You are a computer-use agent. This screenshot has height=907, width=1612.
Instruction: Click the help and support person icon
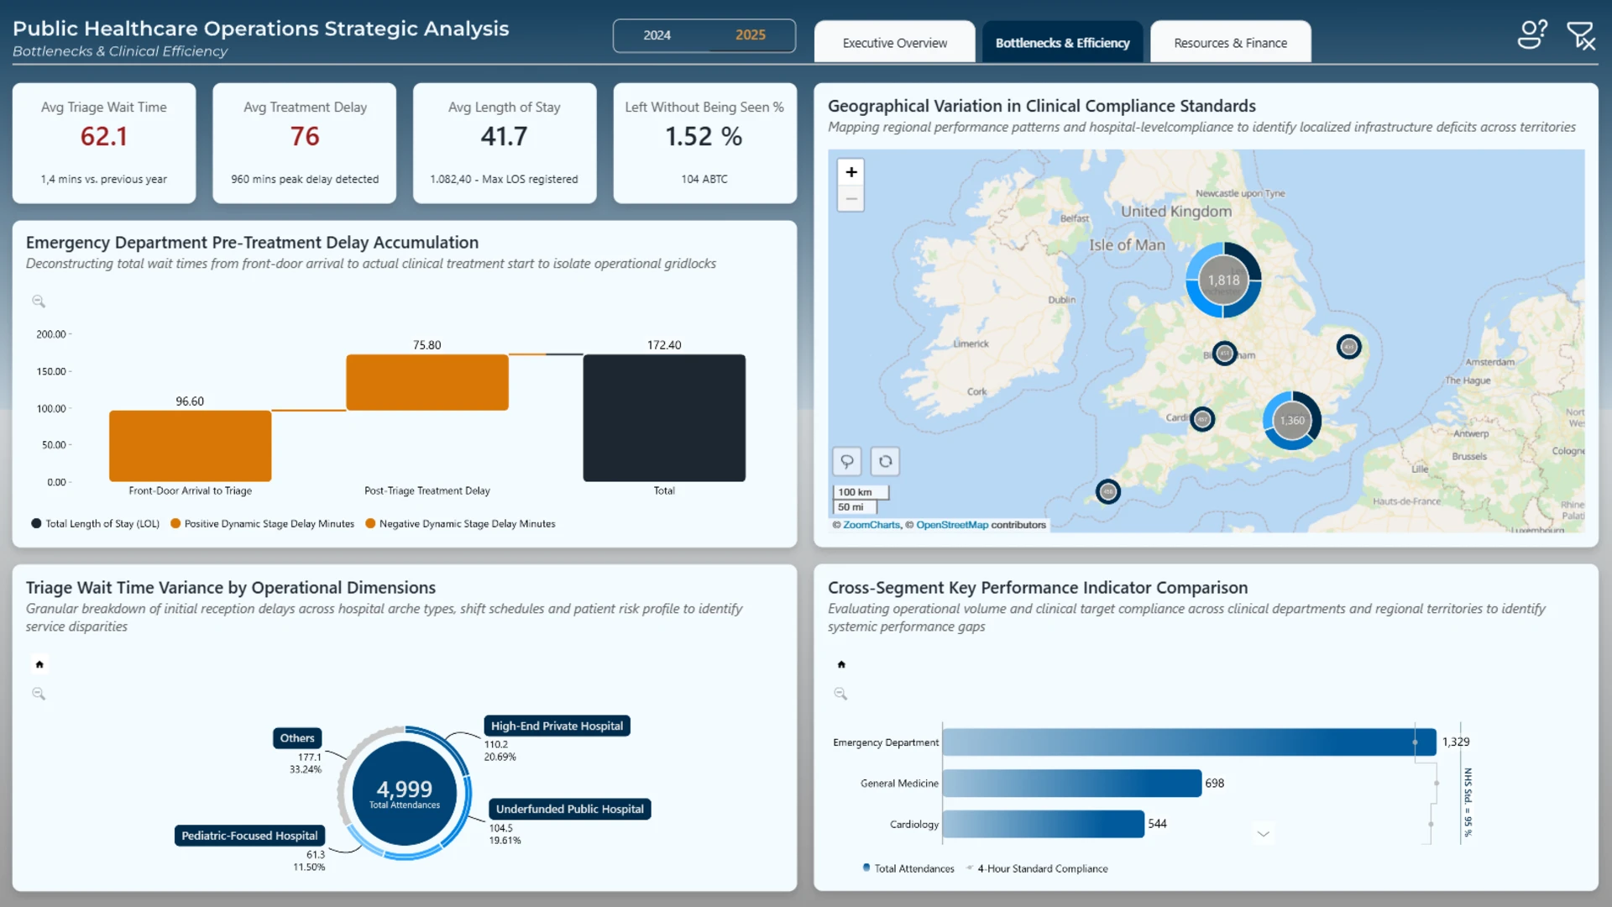[x=1532, y=34]
